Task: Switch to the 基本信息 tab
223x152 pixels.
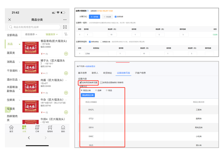Action: [82, 73]
